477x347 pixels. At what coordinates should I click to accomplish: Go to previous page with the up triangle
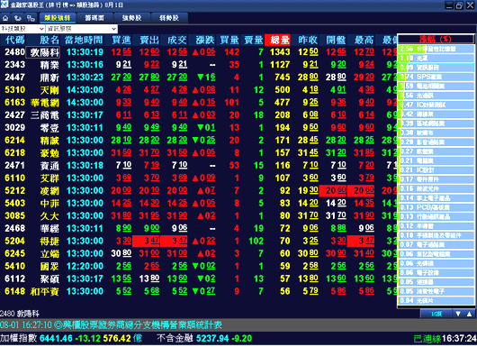pos(470,314)
